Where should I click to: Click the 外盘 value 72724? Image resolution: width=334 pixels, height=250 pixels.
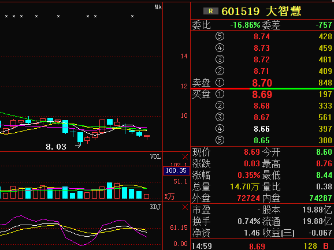pos(248,198)
